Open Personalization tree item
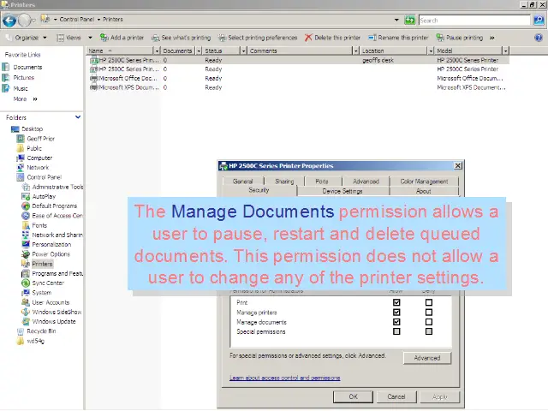 point(46,244)
